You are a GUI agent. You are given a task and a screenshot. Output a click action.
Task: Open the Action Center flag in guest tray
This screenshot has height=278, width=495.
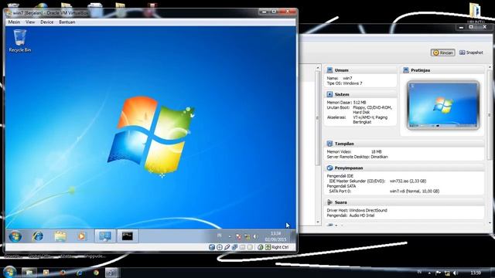239,236
